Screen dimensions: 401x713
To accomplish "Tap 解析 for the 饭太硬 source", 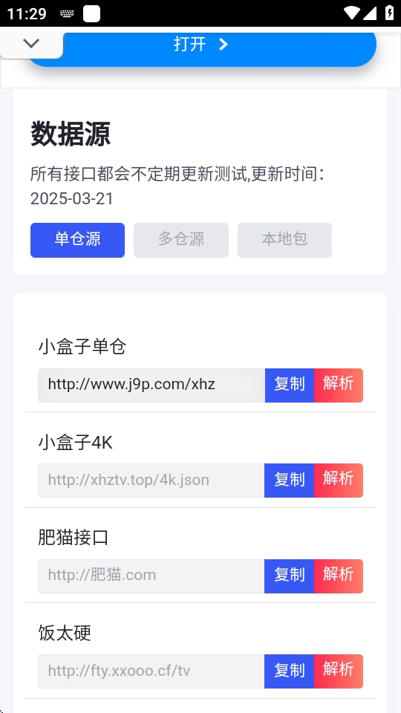I will [x=339, y=671].
